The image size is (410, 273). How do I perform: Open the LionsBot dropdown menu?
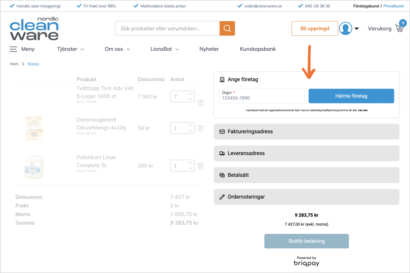pyautogui.click(x=164, y=49)
